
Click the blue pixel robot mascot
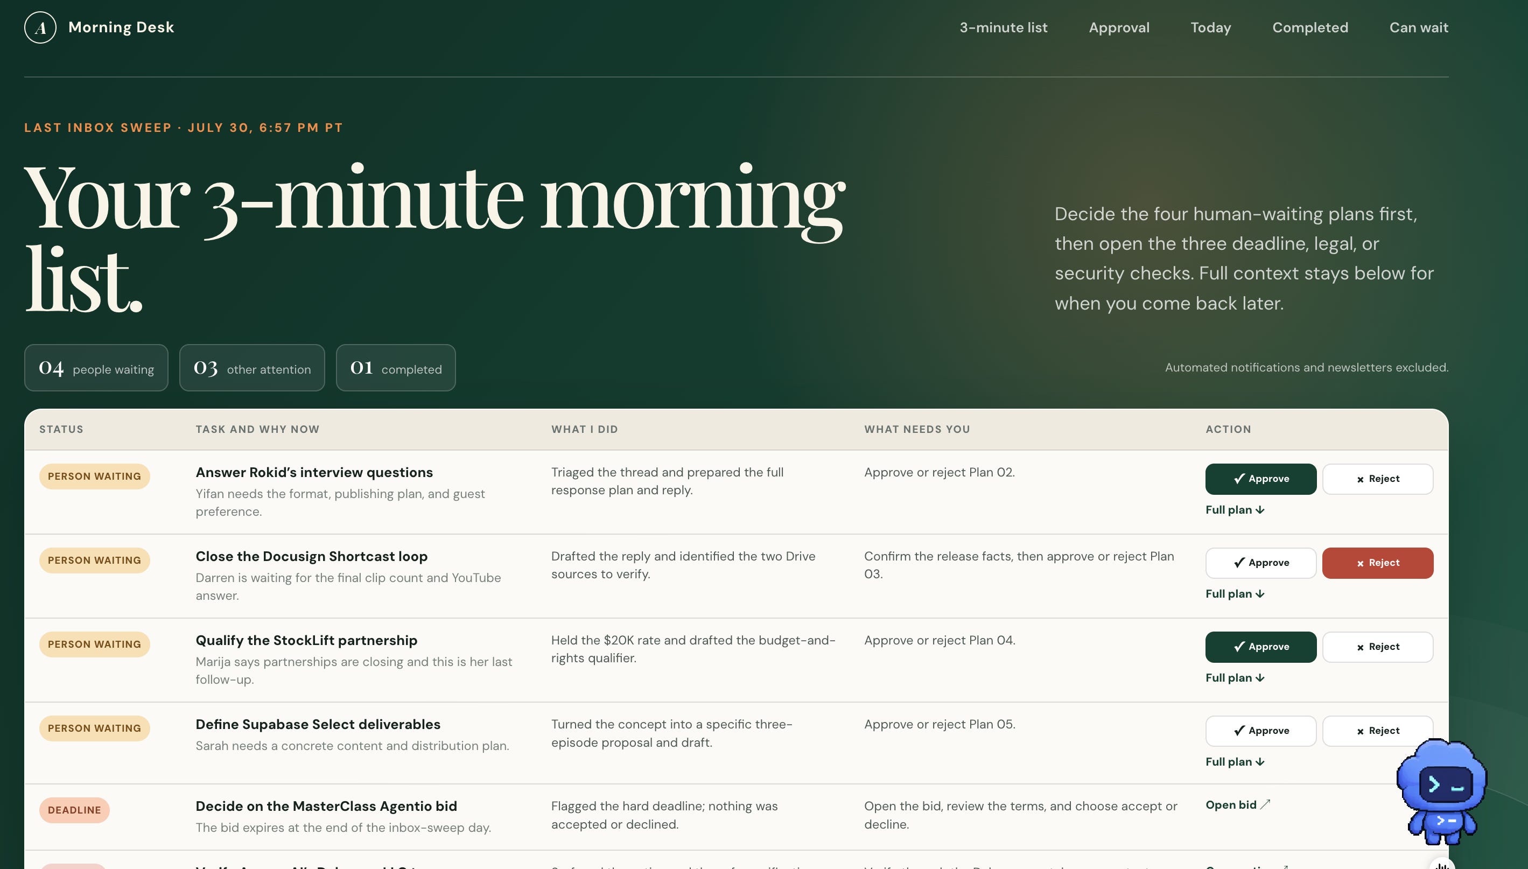point(1441,791)
